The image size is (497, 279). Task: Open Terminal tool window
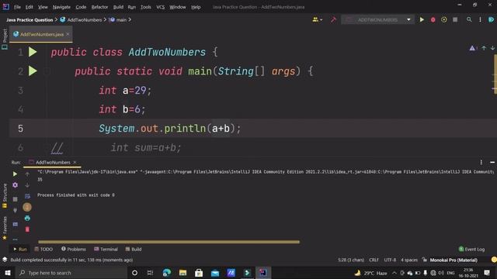click(x=106, y=250)
